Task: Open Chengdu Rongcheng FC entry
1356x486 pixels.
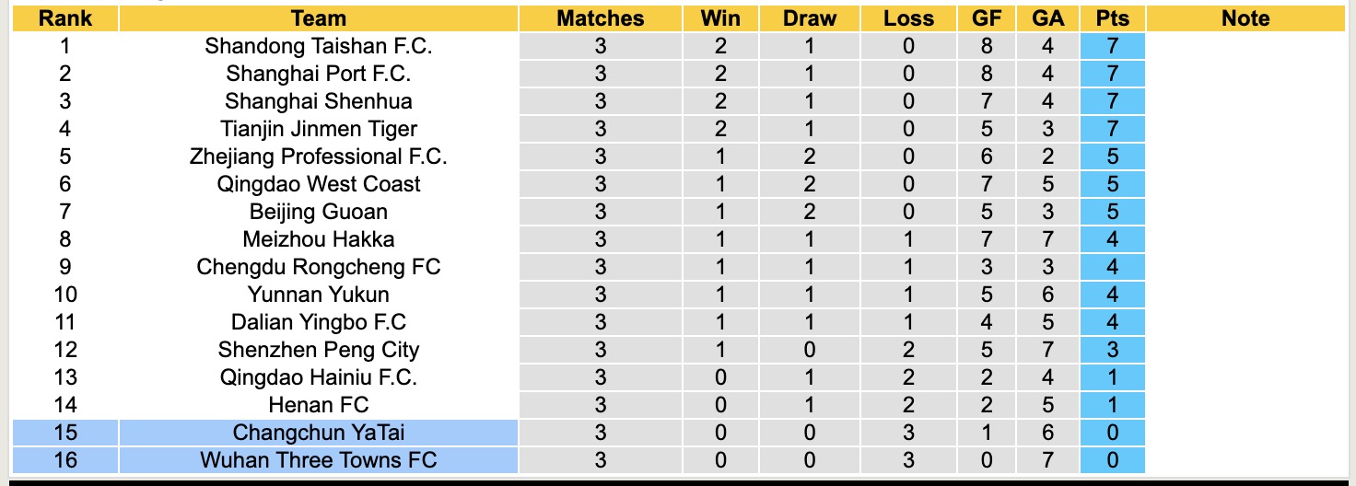Action: [x=318, y=267]
